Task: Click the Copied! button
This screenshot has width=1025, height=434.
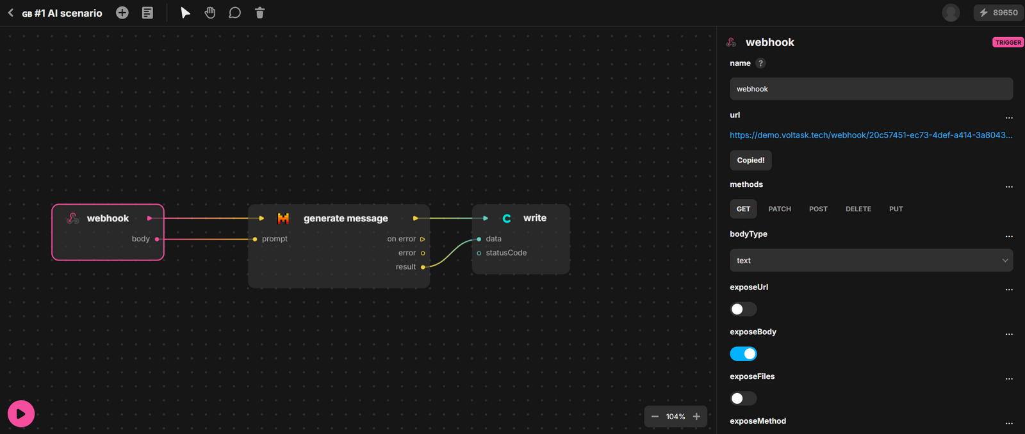Action: (x=751, y=160)
